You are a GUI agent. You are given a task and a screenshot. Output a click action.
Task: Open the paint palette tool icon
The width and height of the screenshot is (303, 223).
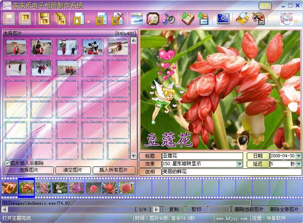tap(258, 19)
